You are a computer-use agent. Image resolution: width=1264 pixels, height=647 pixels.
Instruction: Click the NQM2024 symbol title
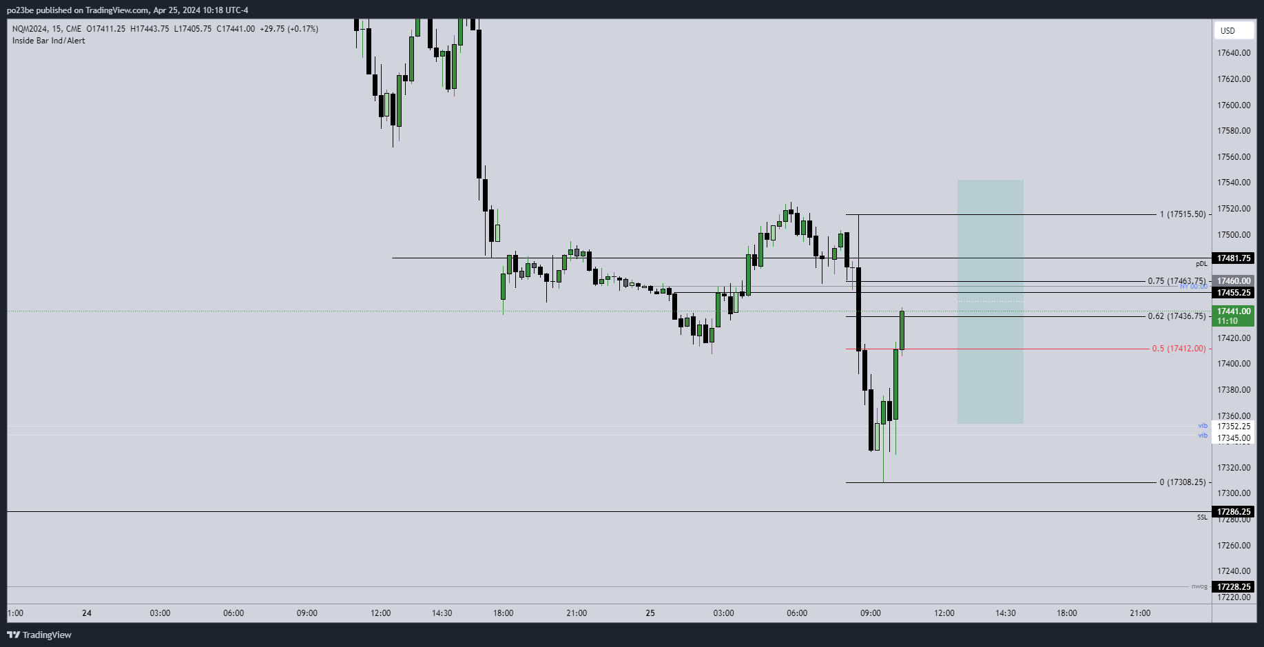point(32,29)
